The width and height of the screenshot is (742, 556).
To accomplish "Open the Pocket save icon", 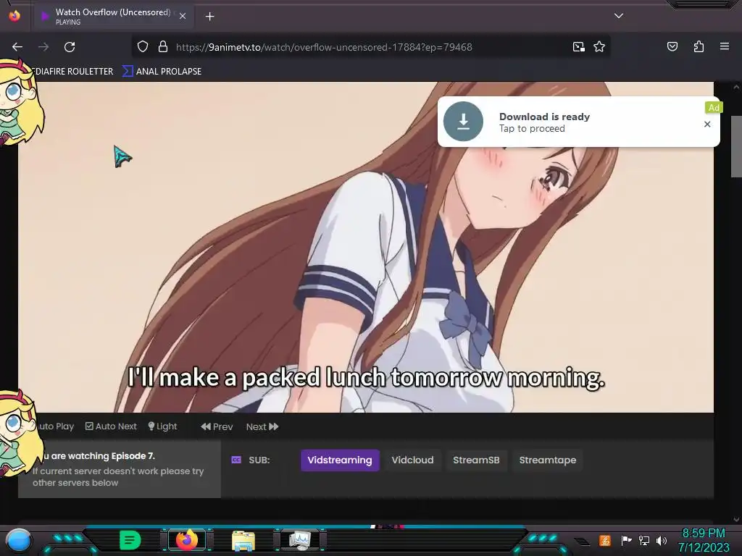I will click(x=672, y=46).
